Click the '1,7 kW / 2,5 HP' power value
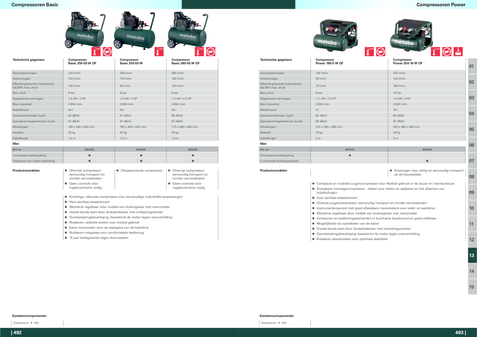477x337 pixels. [181, 98]
